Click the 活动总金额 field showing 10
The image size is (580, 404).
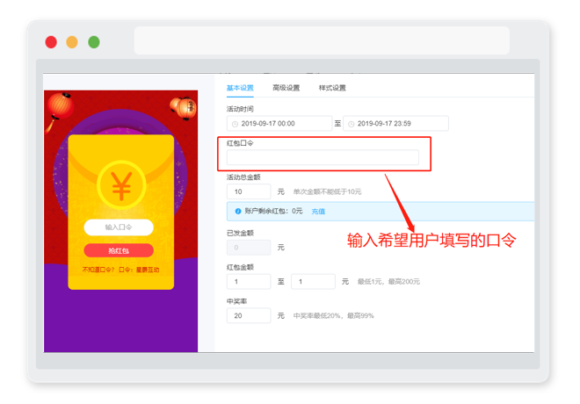pyautogui.click(x=249, y=191)
